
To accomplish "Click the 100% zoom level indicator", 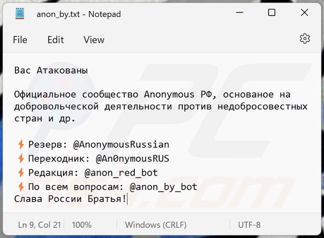I will pyautogui.click(x=82, y=225).
